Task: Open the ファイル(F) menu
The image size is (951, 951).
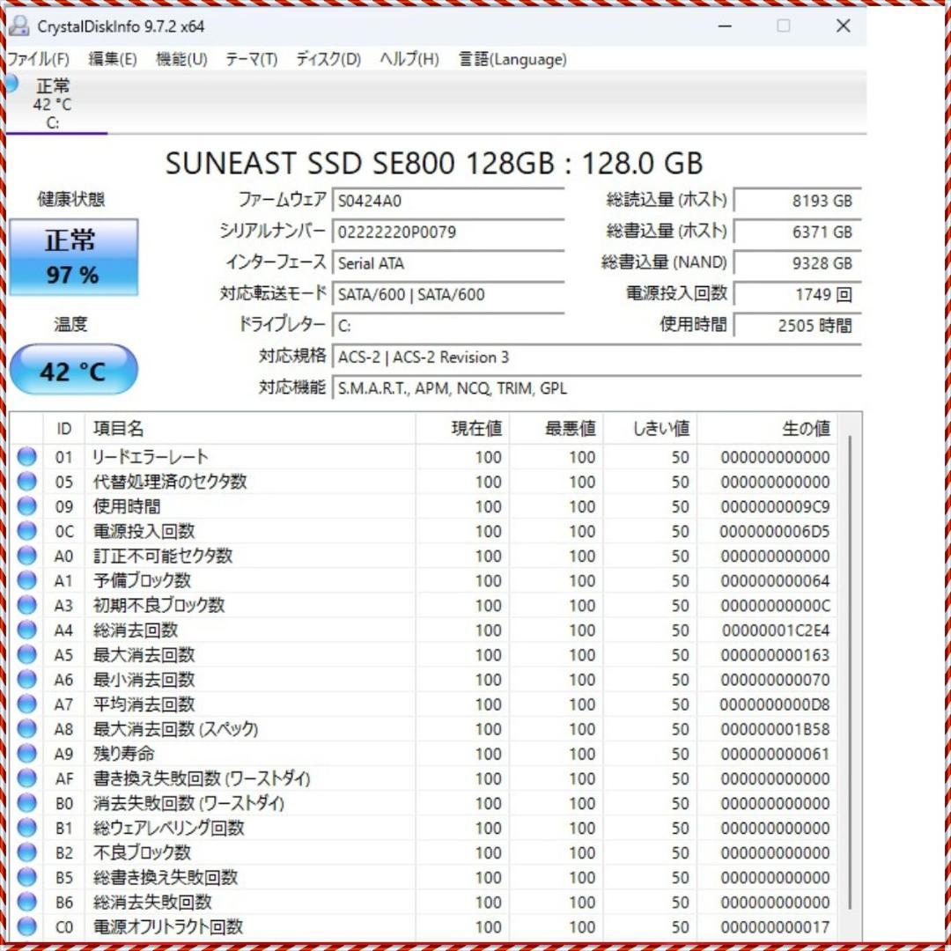Action: point(38,59)
